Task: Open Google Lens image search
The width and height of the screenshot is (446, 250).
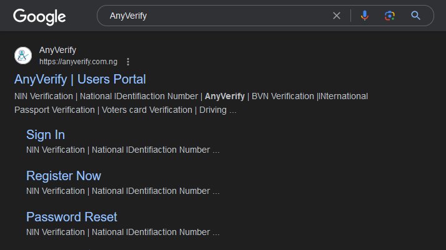Action: pyautogui.click(x=390, y=16)
